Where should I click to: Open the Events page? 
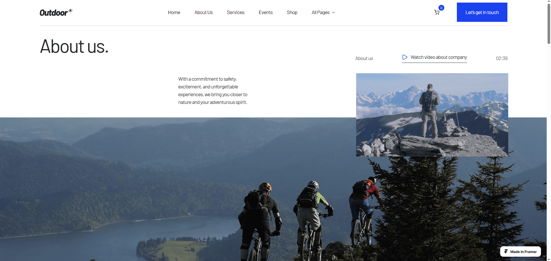pos(265,12)
